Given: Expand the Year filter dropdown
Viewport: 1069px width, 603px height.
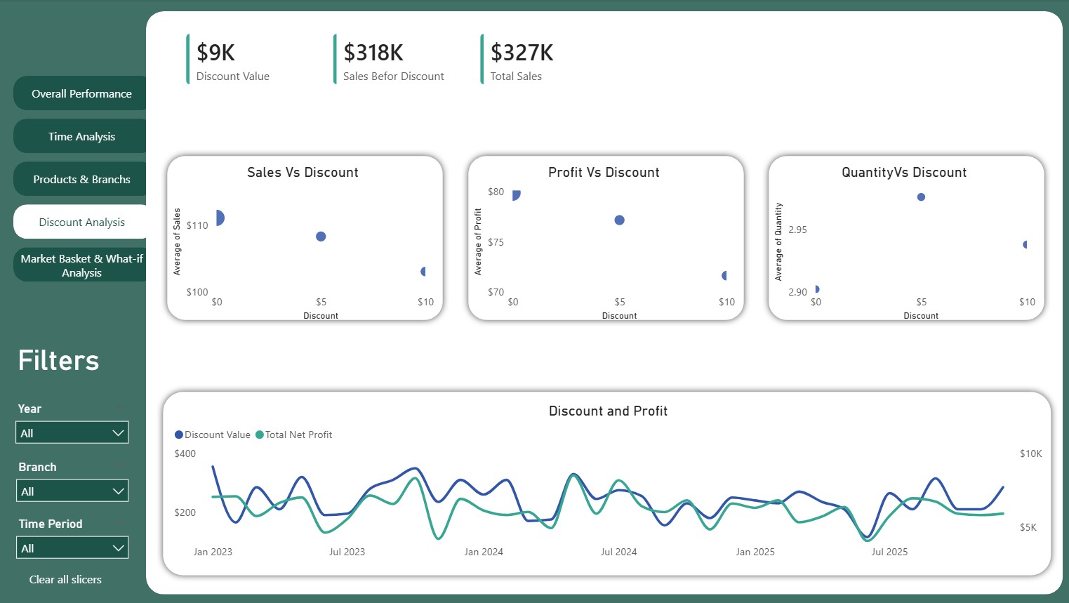Looking at the screenshot, I should click(x=72, y=433).
